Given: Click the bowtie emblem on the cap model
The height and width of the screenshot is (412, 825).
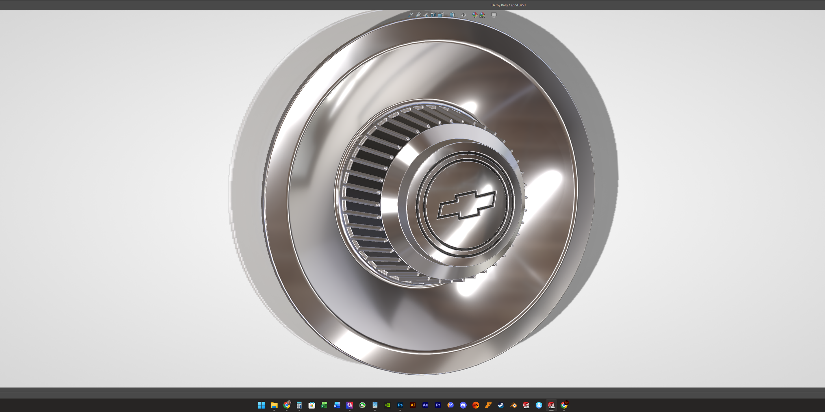Looking at the screenshot, I should 467,205.
